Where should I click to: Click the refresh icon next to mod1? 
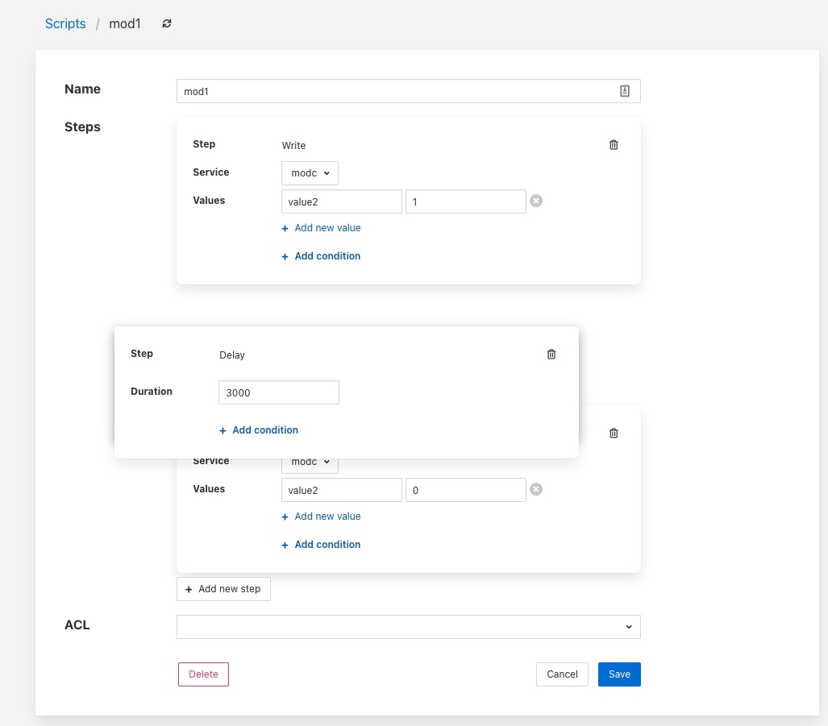click(x=167, y=24)
